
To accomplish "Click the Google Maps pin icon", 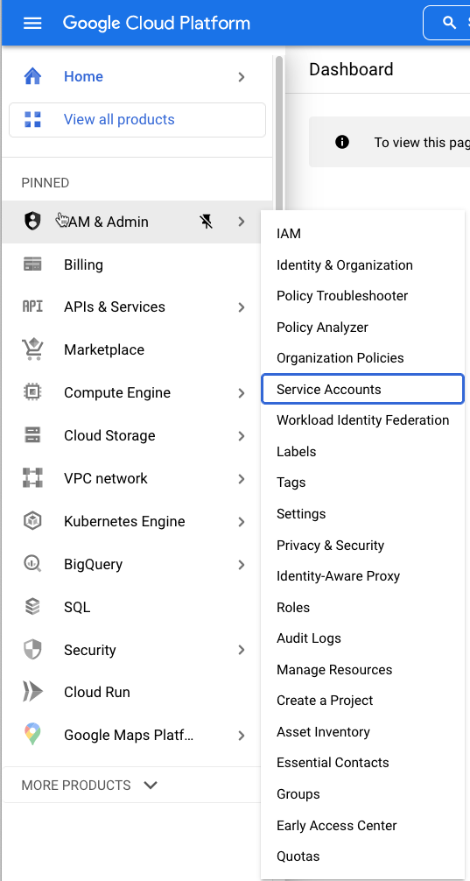I will coord(32,735).
